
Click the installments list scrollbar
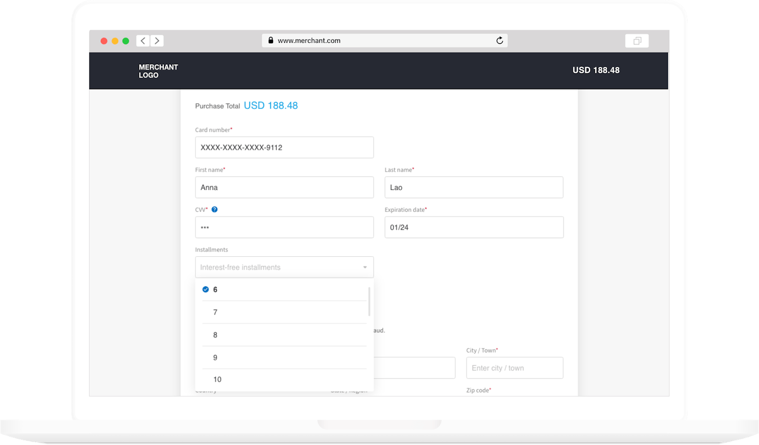click(369, 302)
